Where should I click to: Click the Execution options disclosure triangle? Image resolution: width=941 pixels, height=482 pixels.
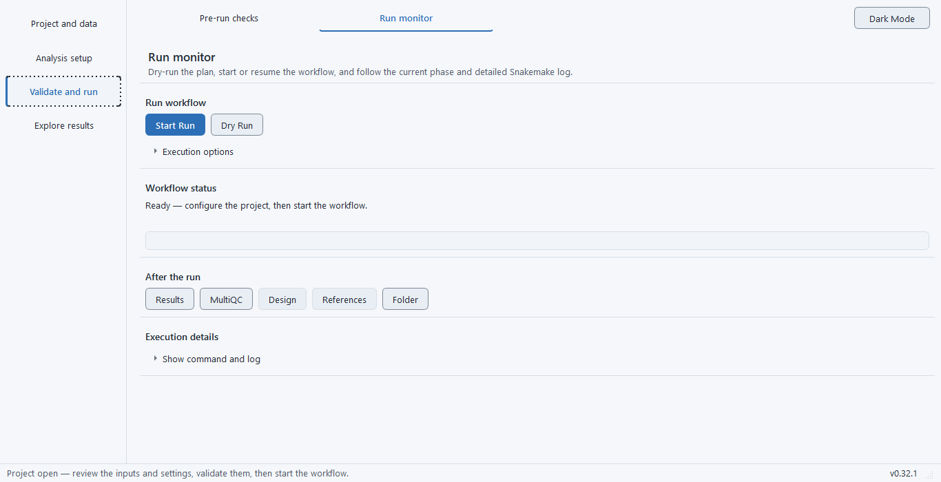156,151
